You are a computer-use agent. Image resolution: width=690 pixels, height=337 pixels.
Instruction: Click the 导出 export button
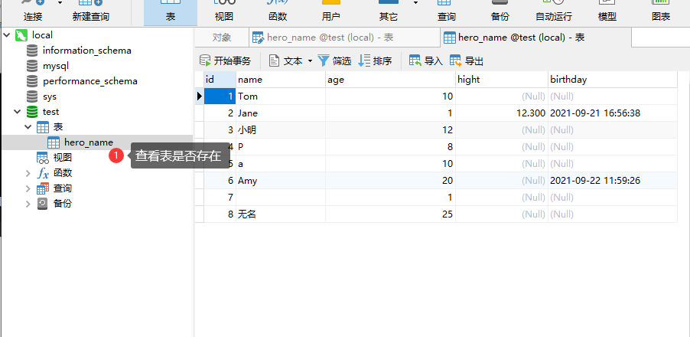point(467,61)
